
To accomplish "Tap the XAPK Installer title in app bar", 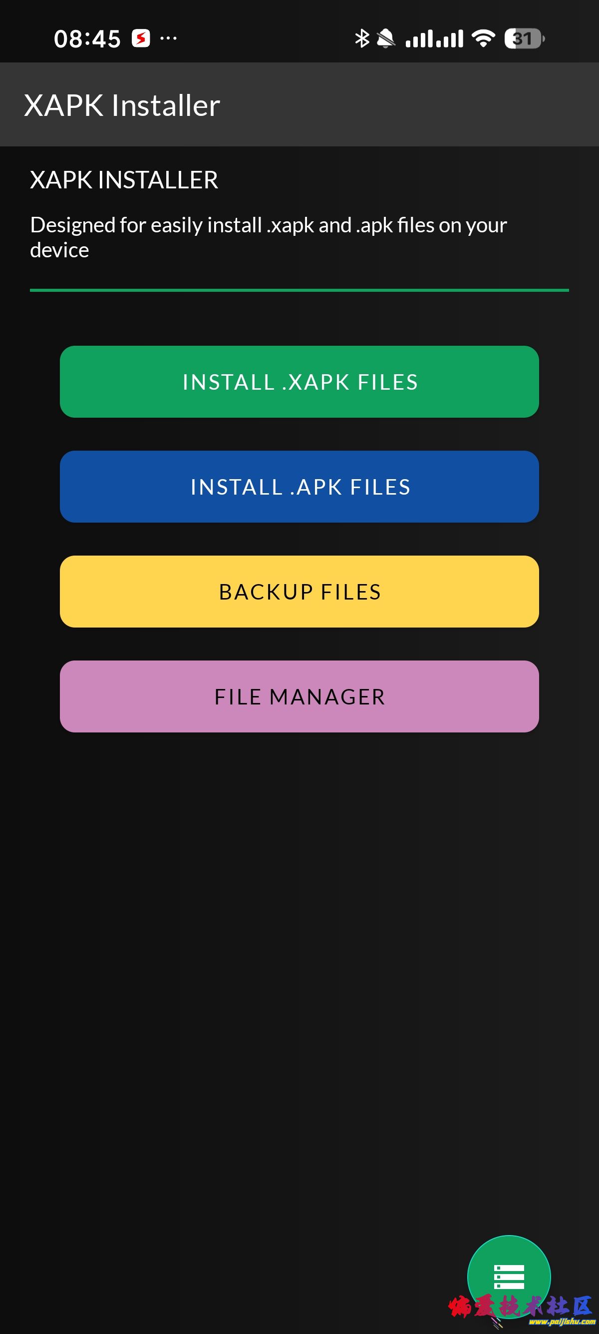I will [x=122, y=105].
